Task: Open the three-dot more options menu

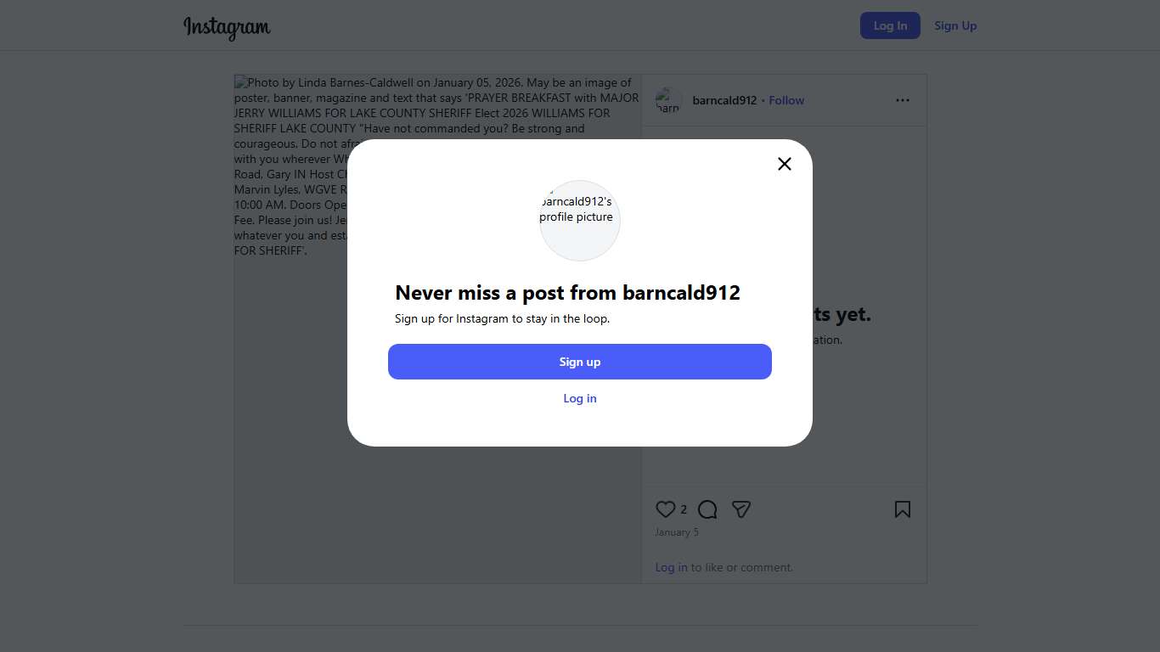Action: pos(902,100)
